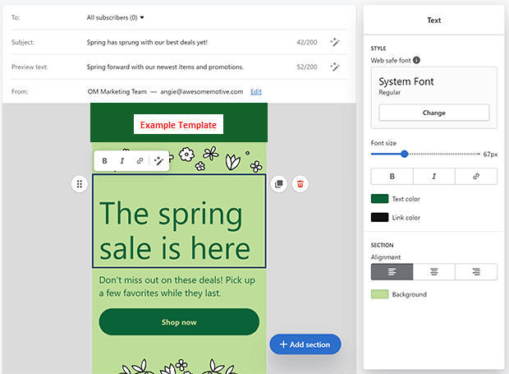Set alignment to left
Image resolution: width=509 pixels, height=374 pixels.
392,271
